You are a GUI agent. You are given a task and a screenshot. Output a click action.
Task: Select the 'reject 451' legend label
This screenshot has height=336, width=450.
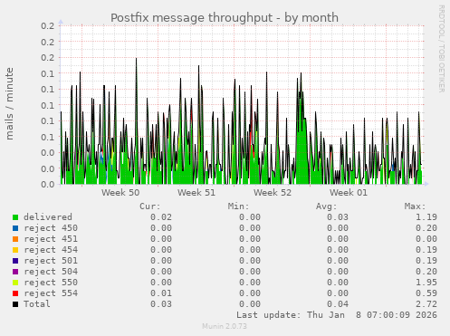(x=51, y=239)
